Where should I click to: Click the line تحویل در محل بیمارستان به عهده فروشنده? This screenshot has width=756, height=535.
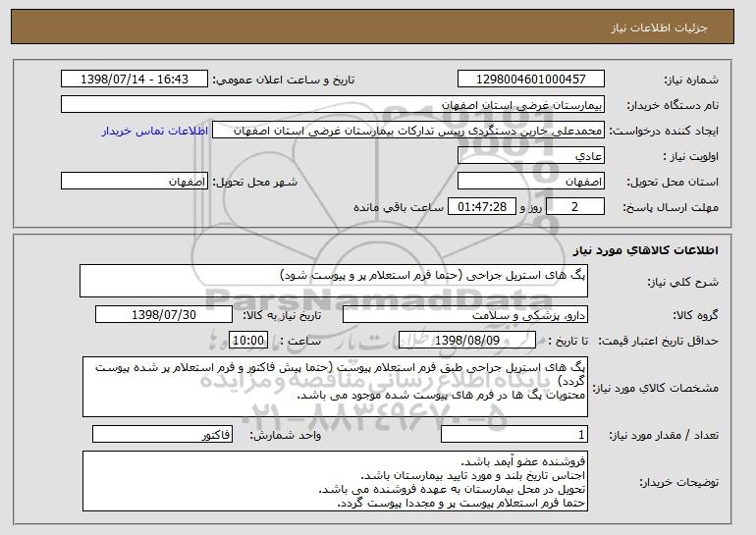click(453, 489)
